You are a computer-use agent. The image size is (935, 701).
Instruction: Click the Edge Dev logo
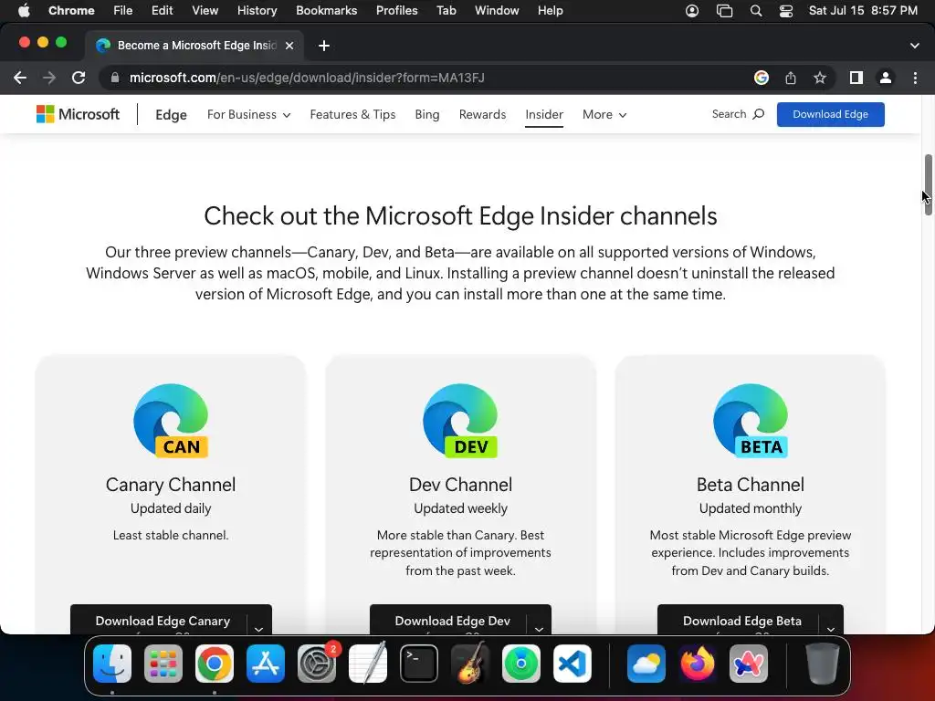pos(460,421)
